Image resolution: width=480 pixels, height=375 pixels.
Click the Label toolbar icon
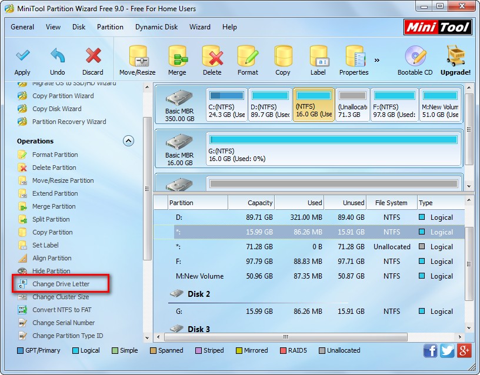pyautogui.click(x=318, y=56)
